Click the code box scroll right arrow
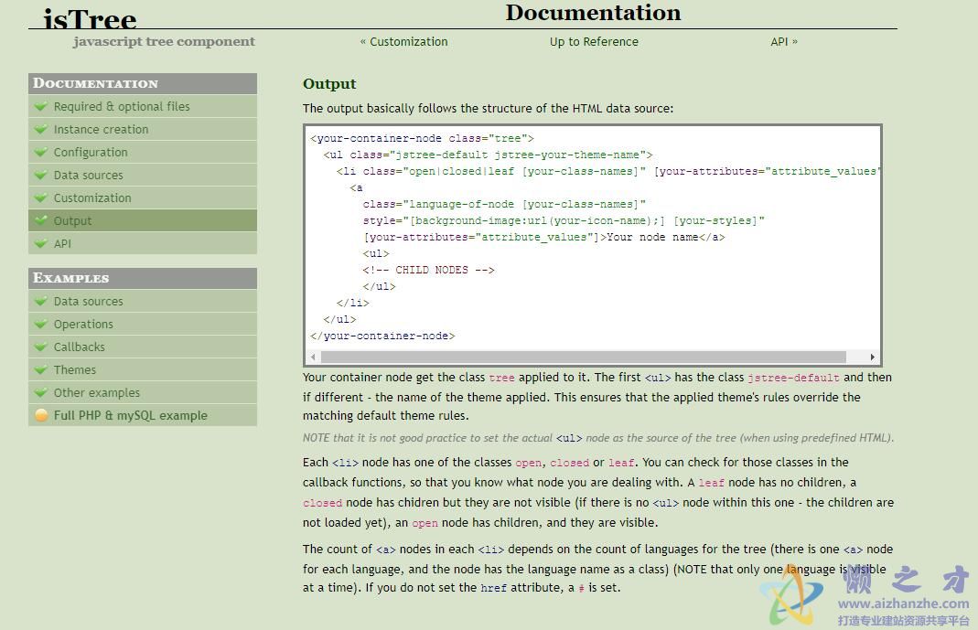The image size is (978, 630). point(872,357)
